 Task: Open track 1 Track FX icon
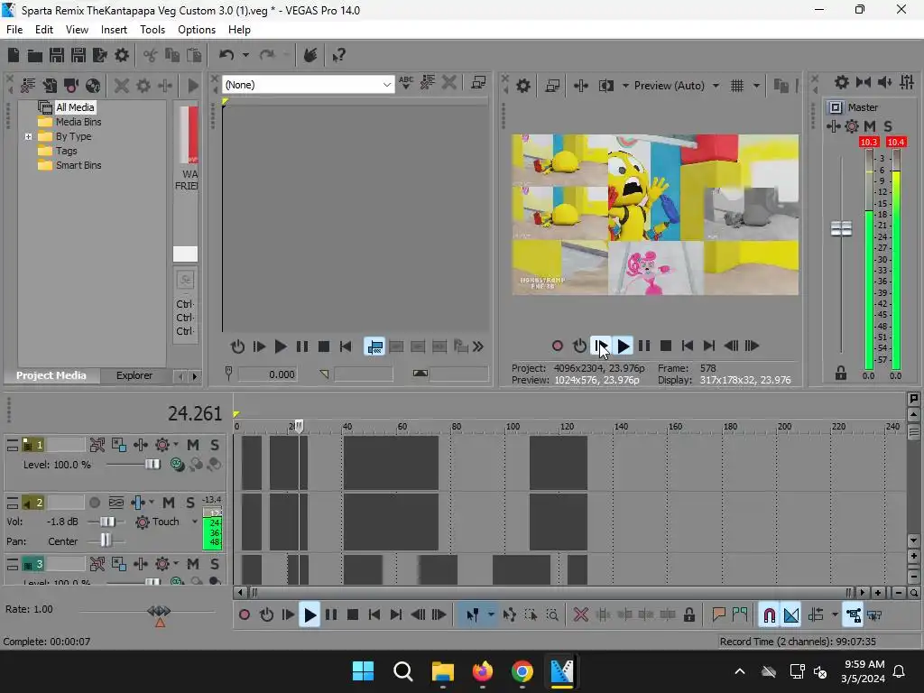tap(140, 445)
